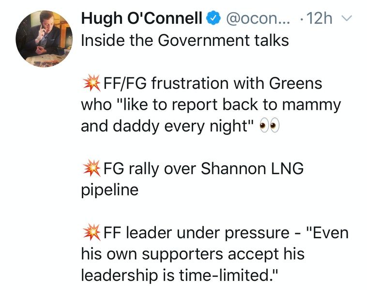
Task: Click the collision emoji before FG rally
Action: pos(92,168)
